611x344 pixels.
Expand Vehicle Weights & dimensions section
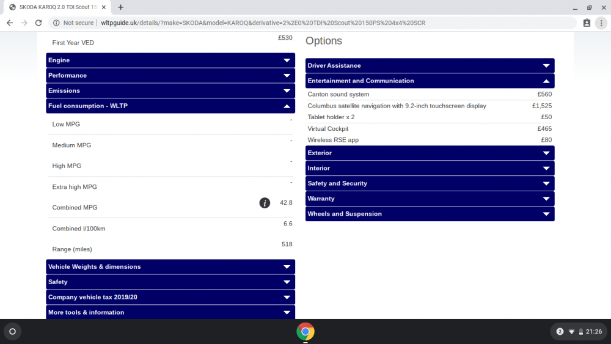(x=170, y=267)
